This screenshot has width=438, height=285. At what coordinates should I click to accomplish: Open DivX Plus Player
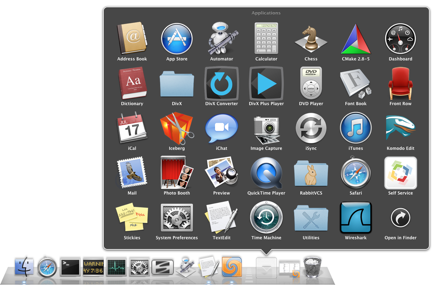[x=266, y=83]
